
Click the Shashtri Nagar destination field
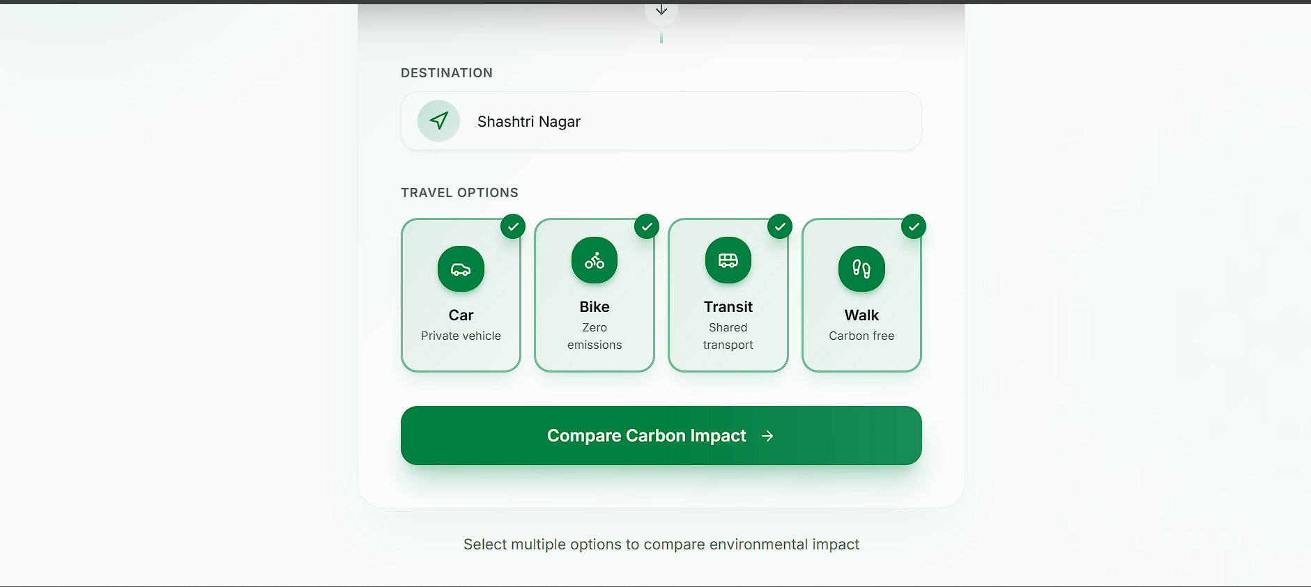[661, 121]
